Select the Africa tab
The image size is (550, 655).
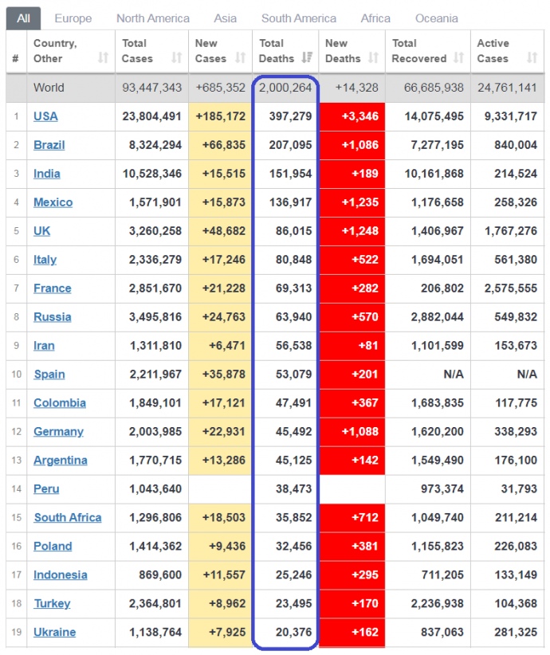(x=375, y=18)
